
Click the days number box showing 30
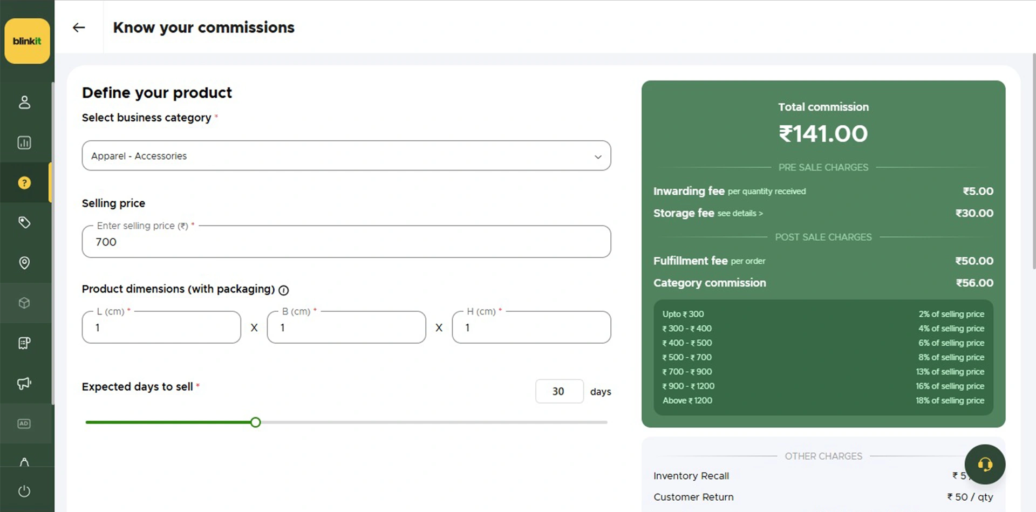click(559, 392)
